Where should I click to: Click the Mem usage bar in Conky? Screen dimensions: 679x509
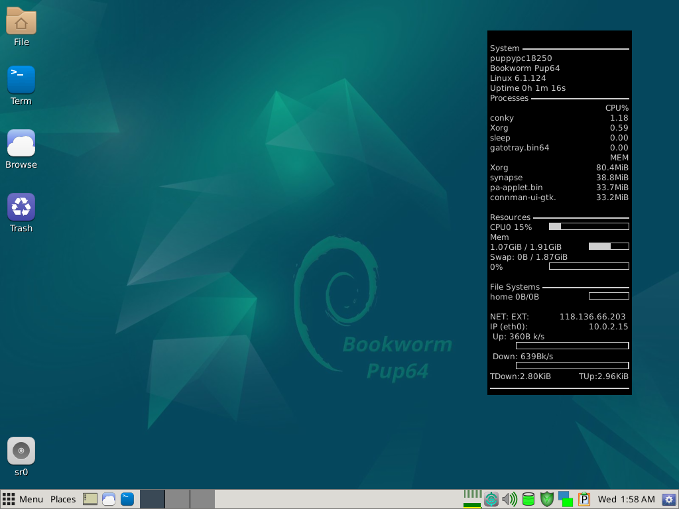tap(609, 247)
